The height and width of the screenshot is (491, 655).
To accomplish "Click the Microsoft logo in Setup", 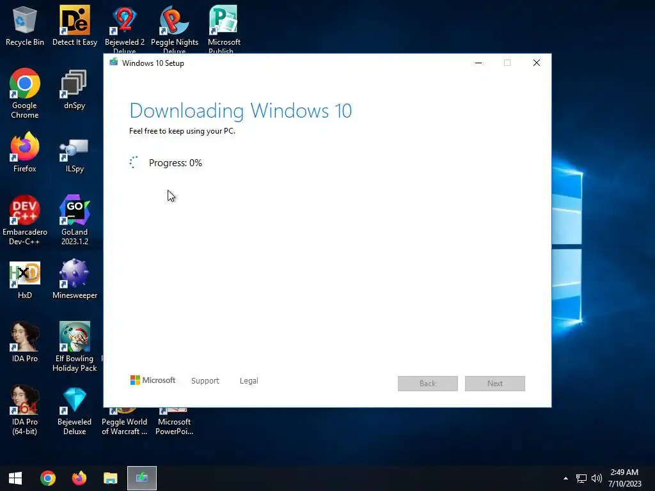I will (x=153, y=380).
